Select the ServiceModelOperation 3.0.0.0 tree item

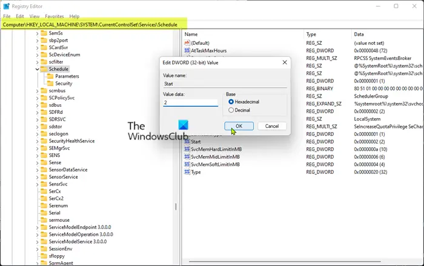(81, 234)
